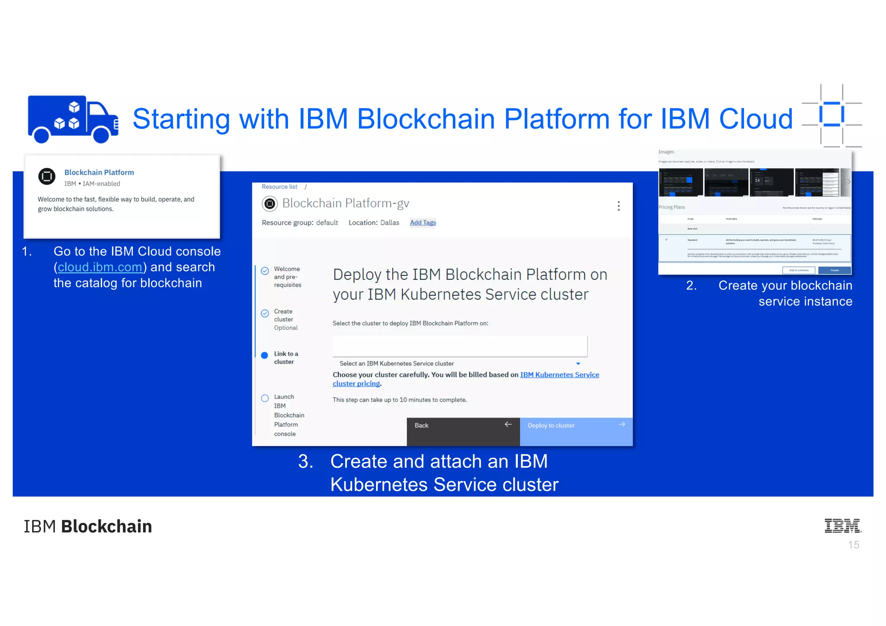Click the Blockchain Platform-gv service logo icon
This screenshot has height=626, width=886.
pos(270,203)
